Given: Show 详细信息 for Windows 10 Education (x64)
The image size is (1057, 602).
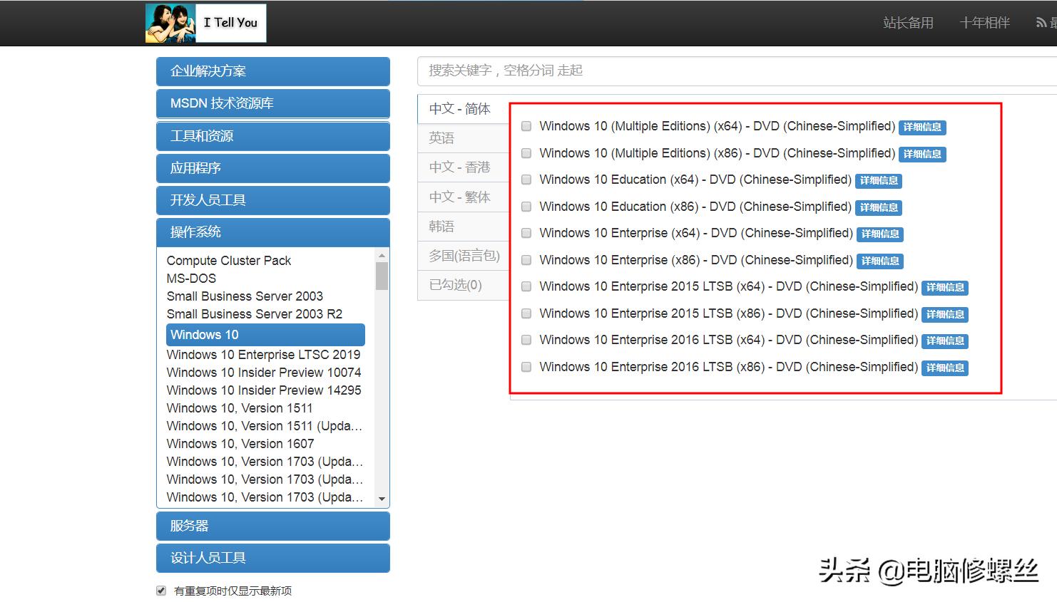Looking at the screenshot, I should 879,180.
